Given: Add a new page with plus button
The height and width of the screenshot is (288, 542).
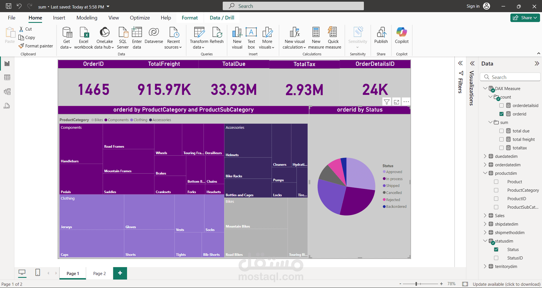Looking at the screenshot, I should (120, 273).
